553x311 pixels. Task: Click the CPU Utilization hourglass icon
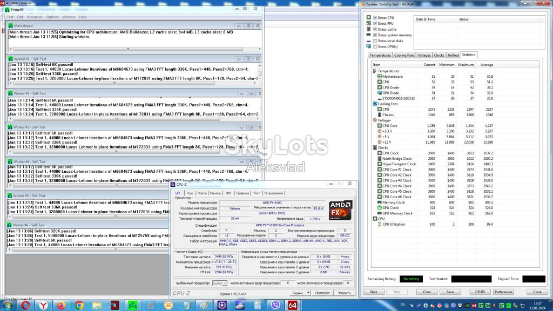tap(380, 224)
